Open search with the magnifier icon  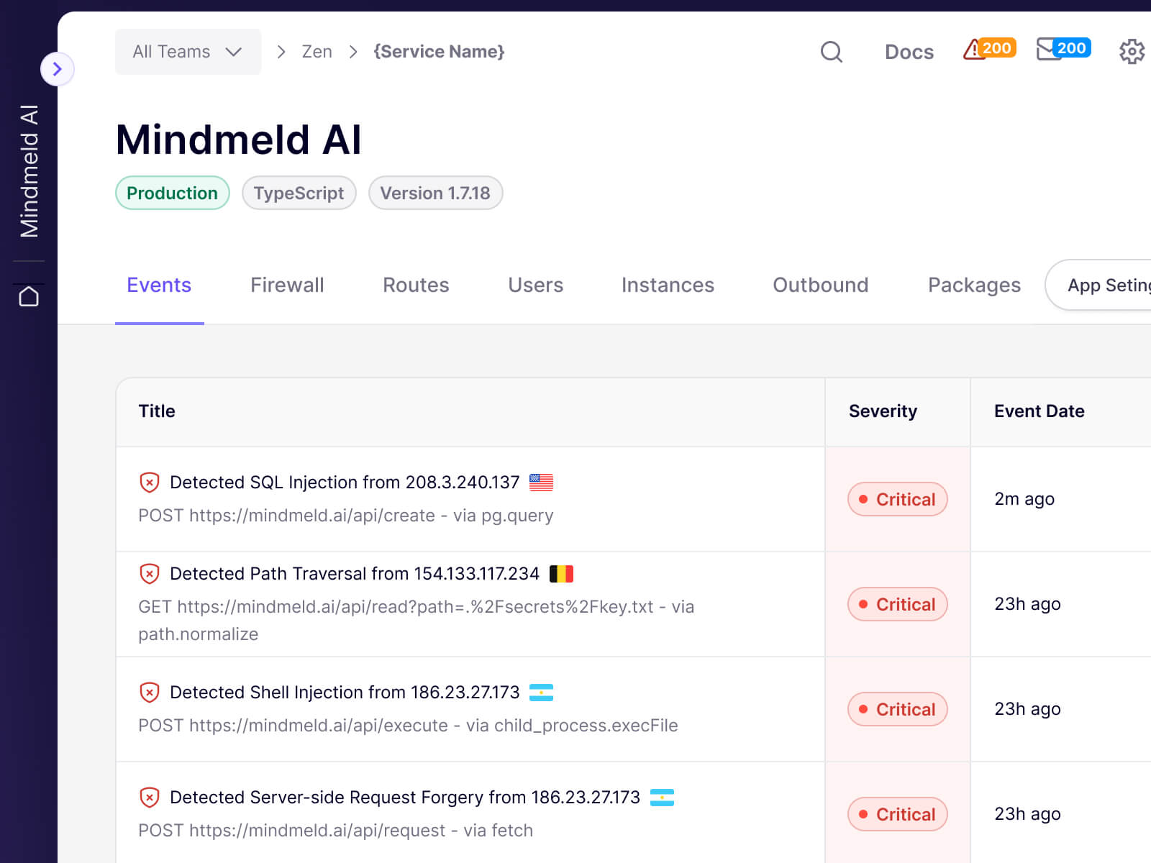pyautogui.click(x=832, y=52)
